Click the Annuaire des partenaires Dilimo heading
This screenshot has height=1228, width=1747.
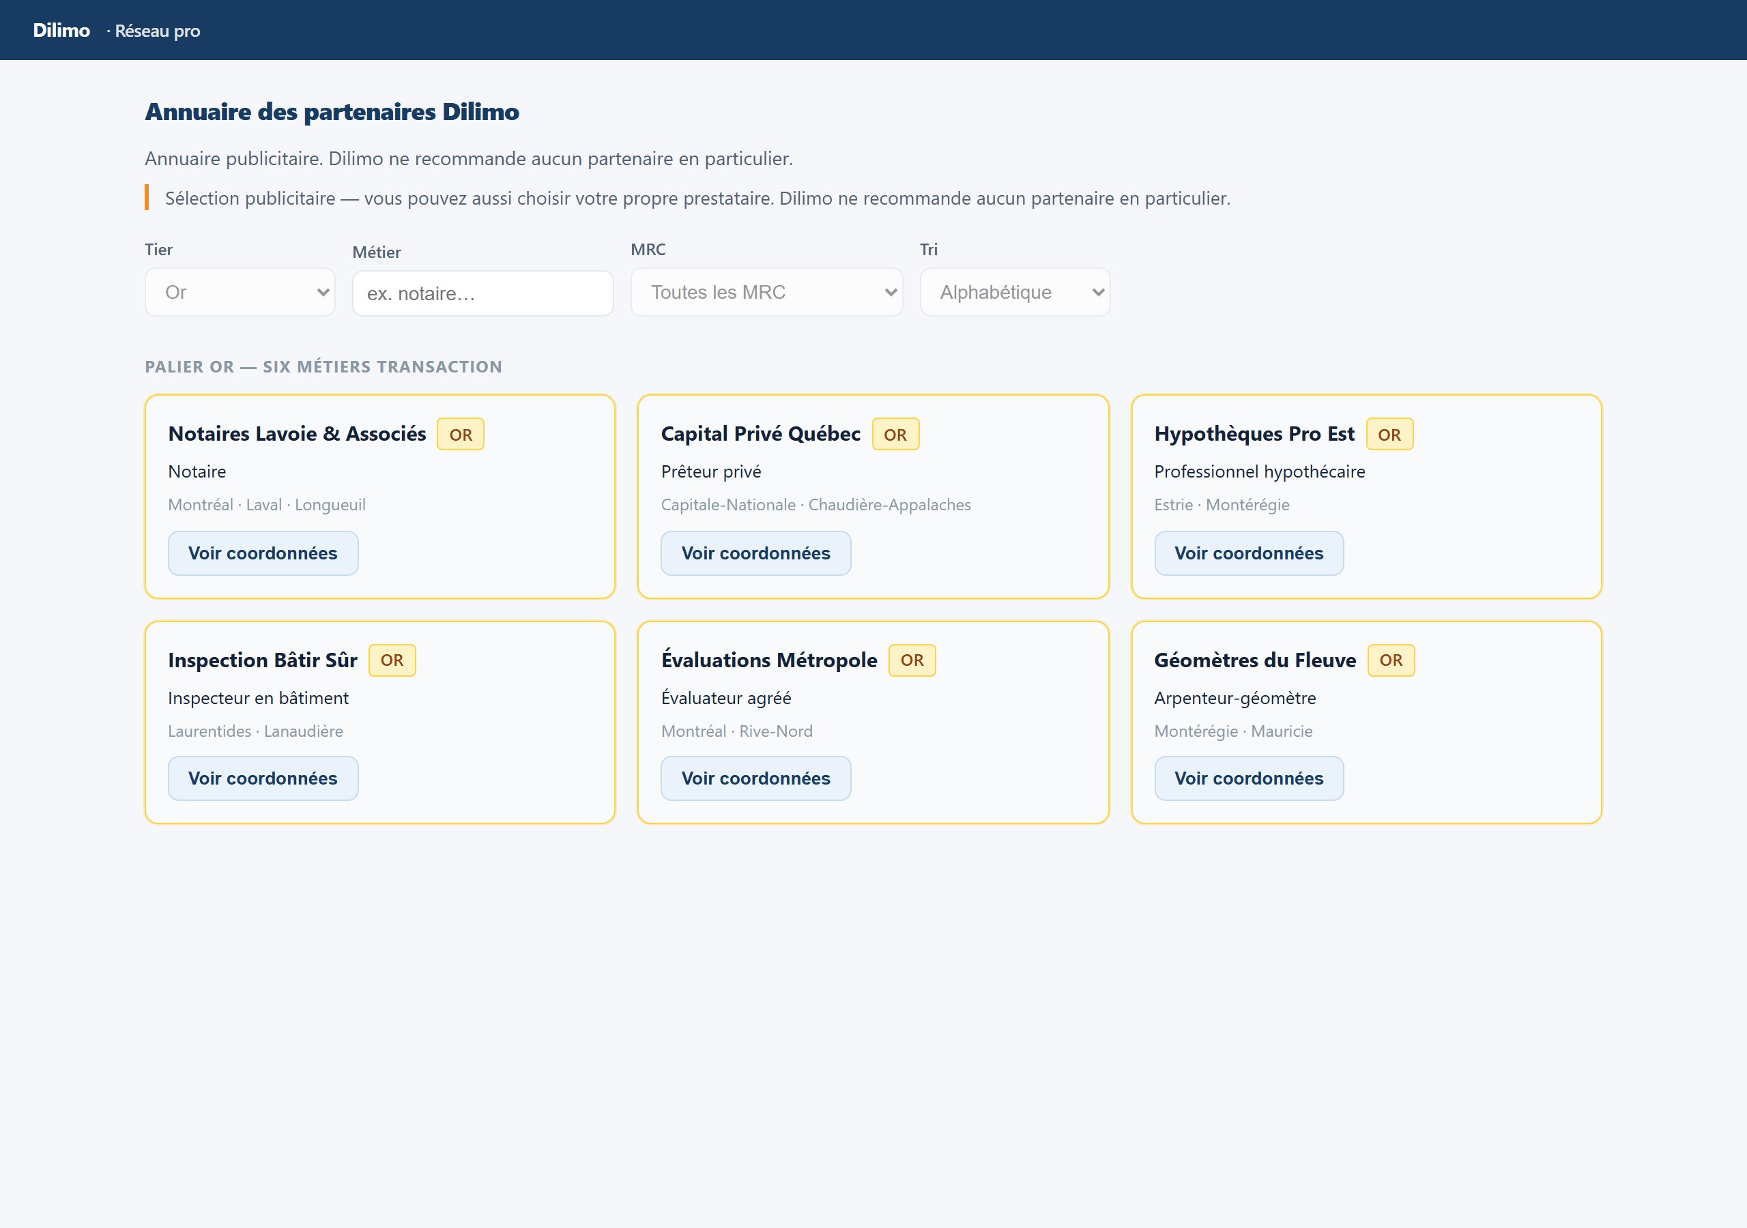332,112
